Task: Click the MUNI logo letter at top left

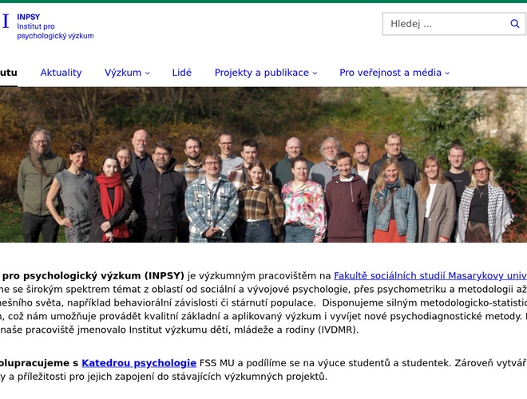Action: click(x=5, y=22)
